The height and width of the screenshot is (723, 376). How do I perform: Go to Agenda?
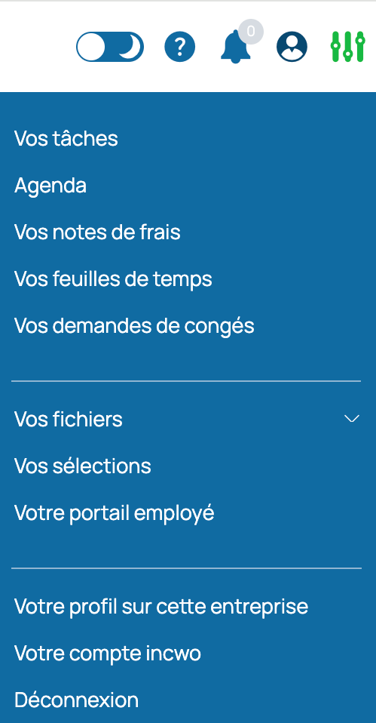50,186
